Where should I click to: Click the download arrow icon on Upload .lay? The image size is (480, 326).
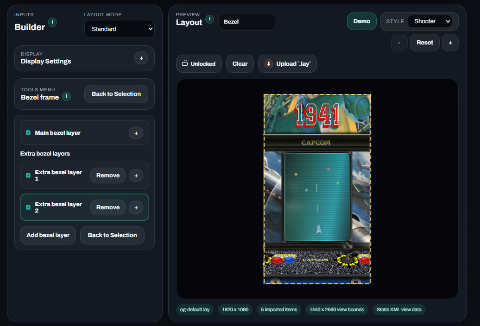coord(268,63)
